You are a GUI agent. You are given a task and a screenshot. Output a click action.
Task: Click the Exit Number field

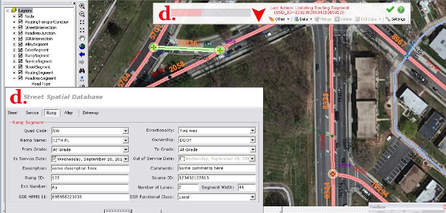[90, 187]
